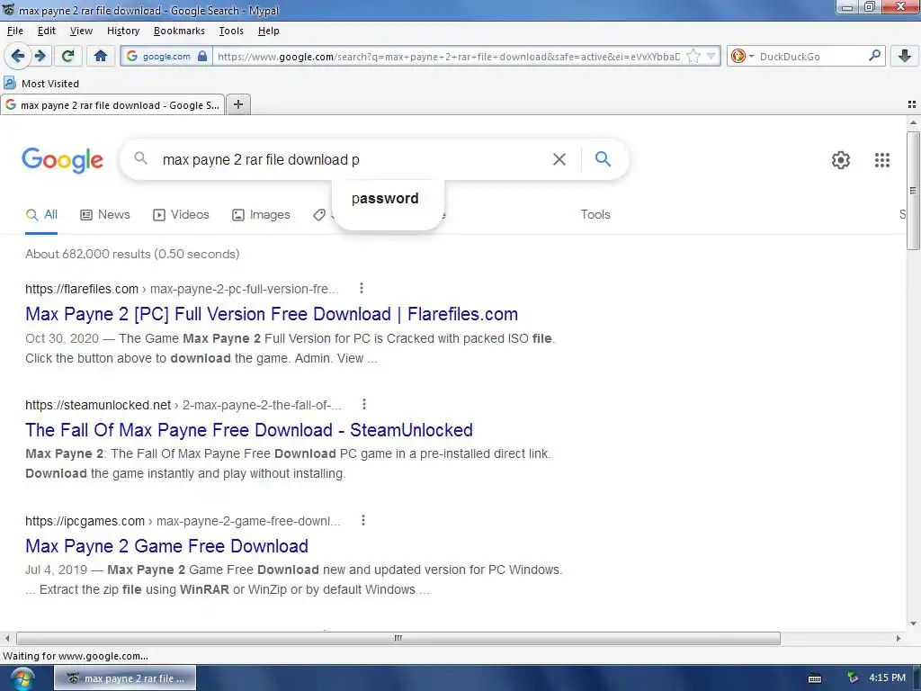
Task: Open the Tools menu
Action: point(231,31)
